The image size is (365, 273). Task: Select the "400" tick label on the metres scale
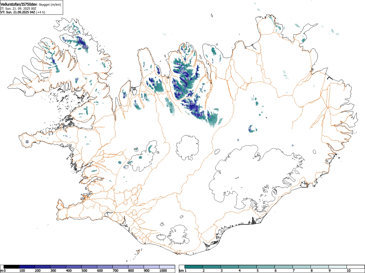click(x=69, y=271)
